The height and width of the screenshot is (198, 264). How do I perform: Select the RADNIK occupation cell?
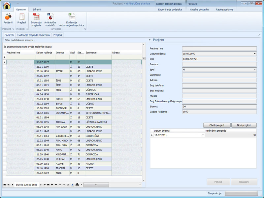pos(98,164)
